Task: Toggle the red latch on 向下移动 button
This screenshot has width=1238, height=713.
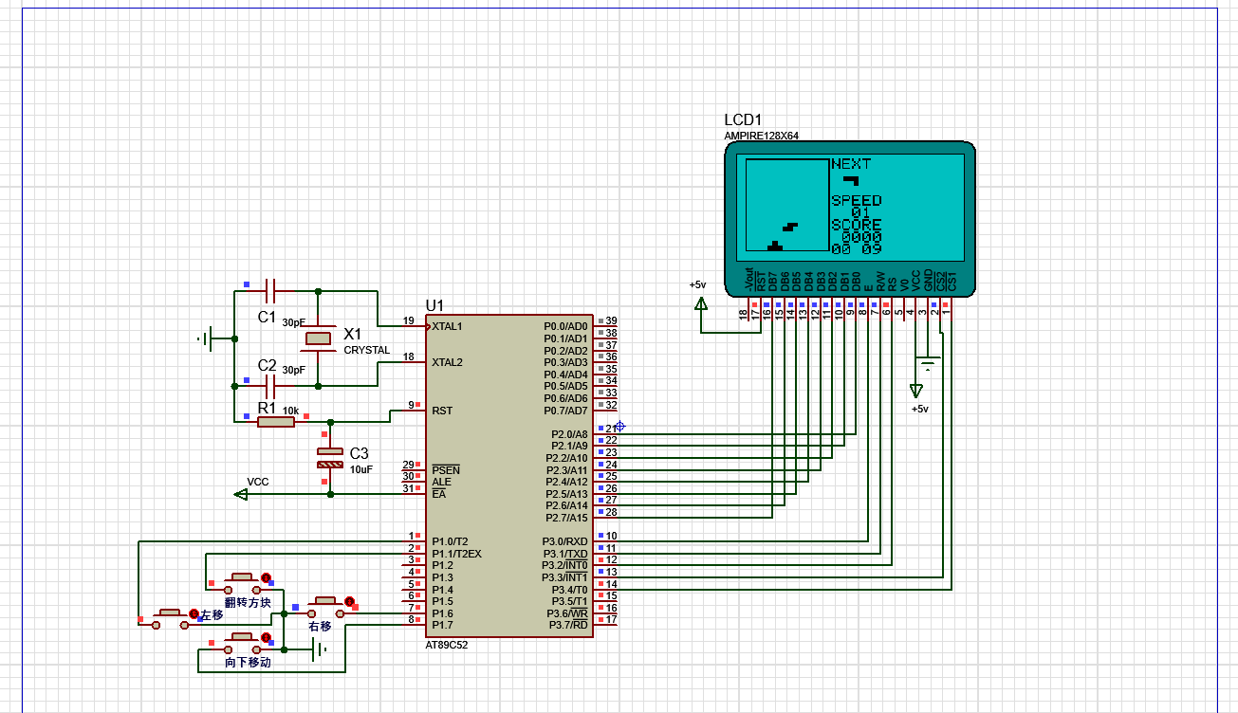Action: pos(267,638)
